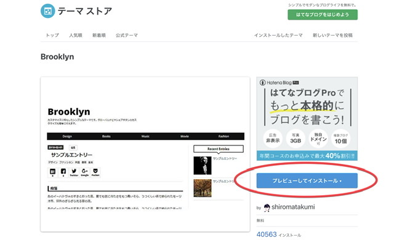394x240 pixels.
Task: Click the 40563 install count
Action: [x=267, y=234]
